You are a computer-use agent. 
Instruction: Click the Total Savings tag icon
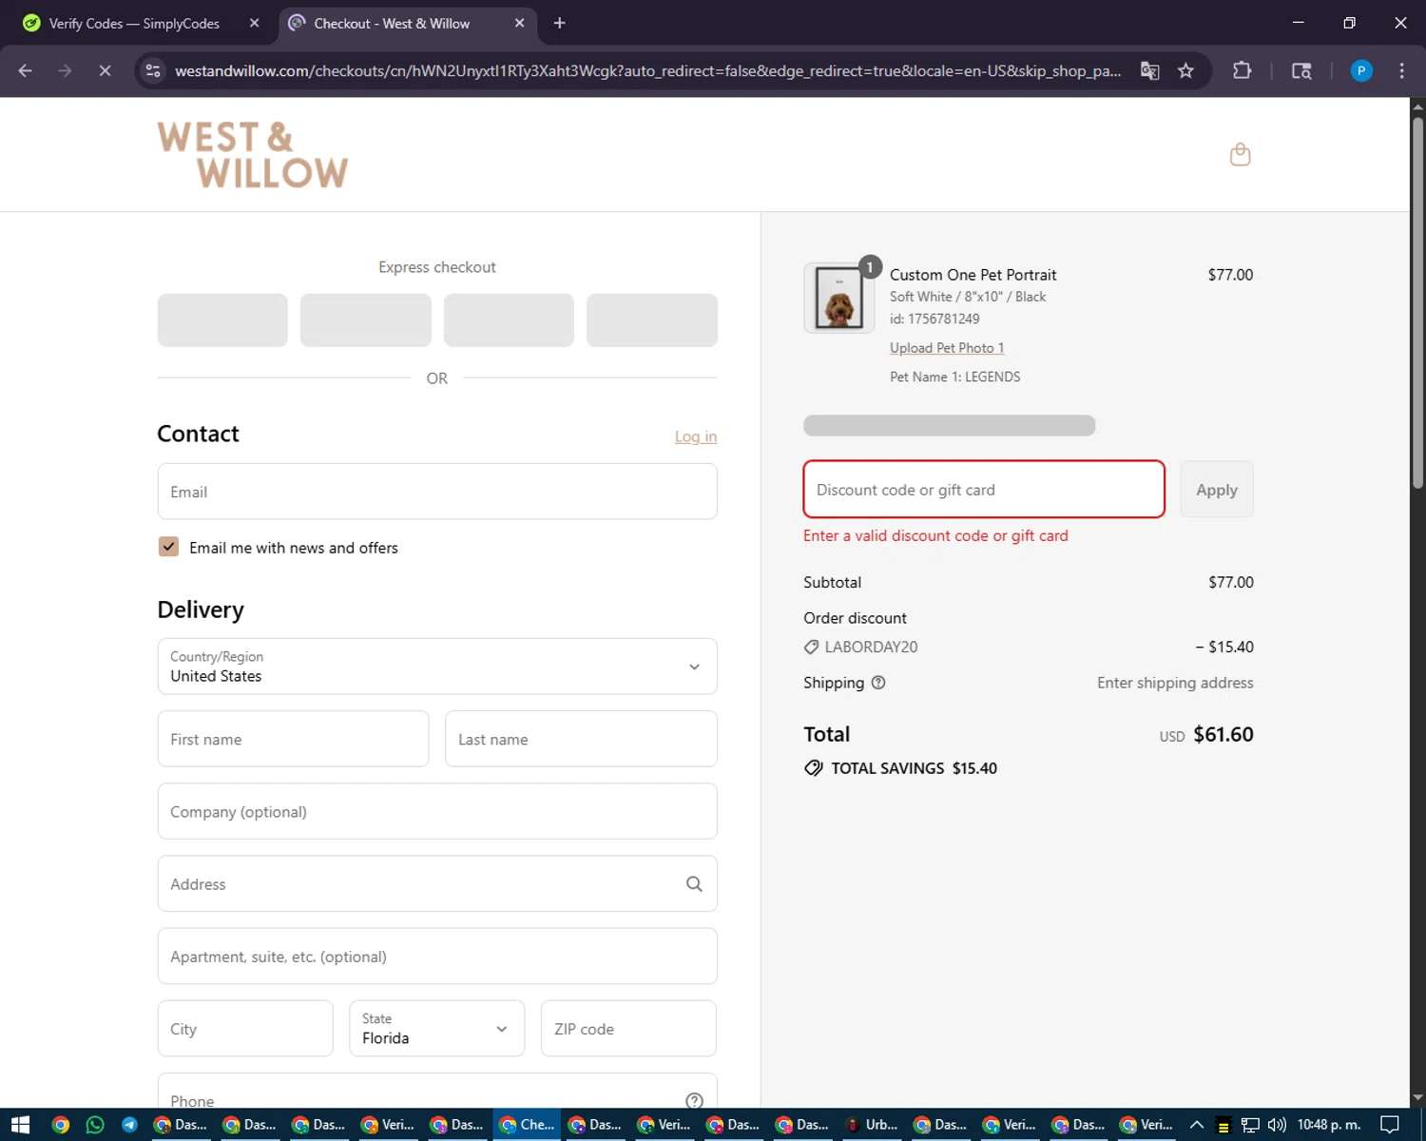tap(814, 768)
